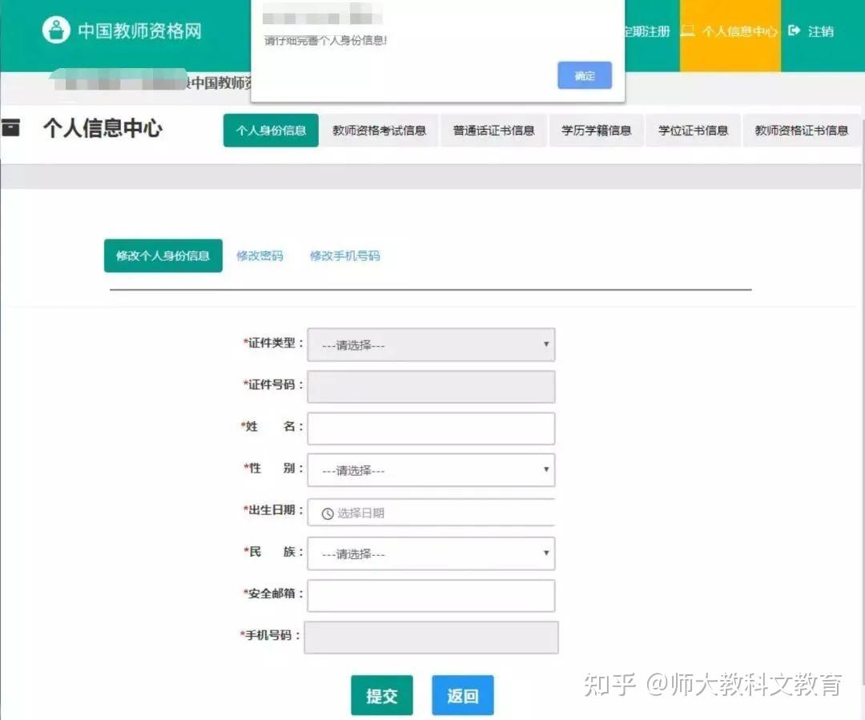Click the 中国教师资格网 logo icon
The width and height of the screenshot is (865, 720).
click(56, 30)
